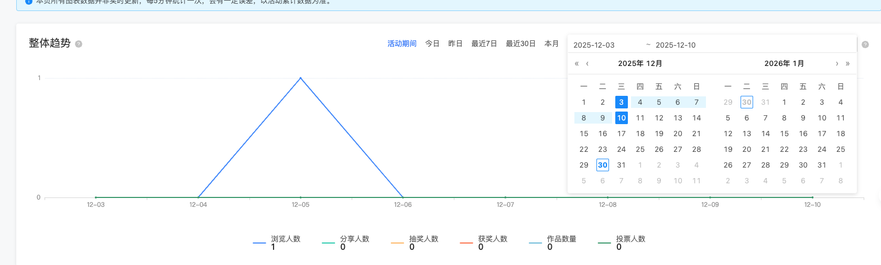The width and height of the screenshot is (881, 265).
Task: Open year-month selector 2026年 1月 header
Action: coord(784,63)
